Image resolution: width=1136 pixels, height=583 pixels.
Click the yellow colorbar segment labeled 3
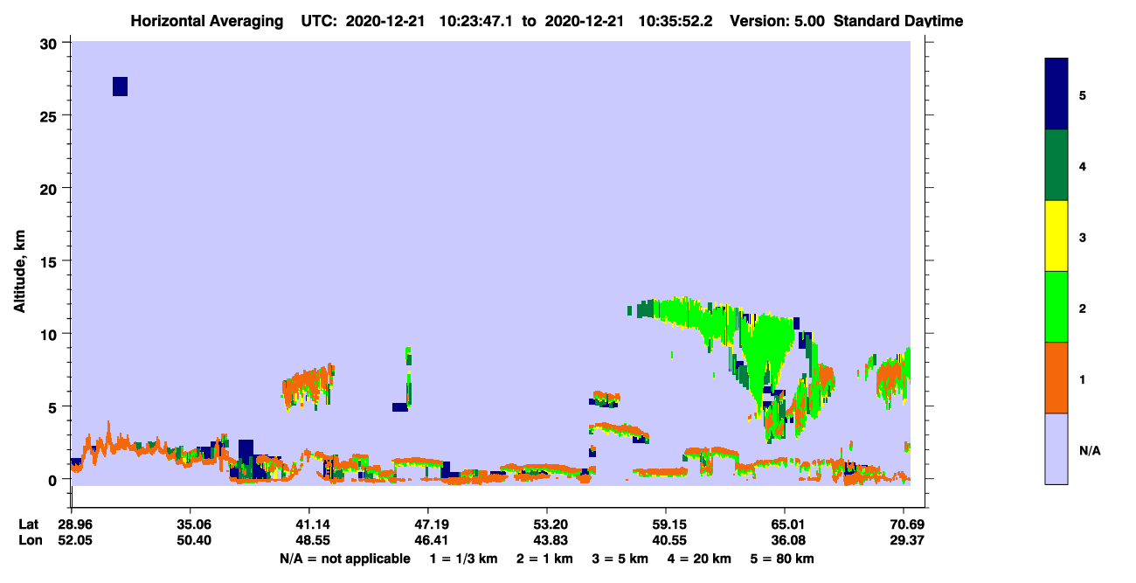click(1056, 236)
